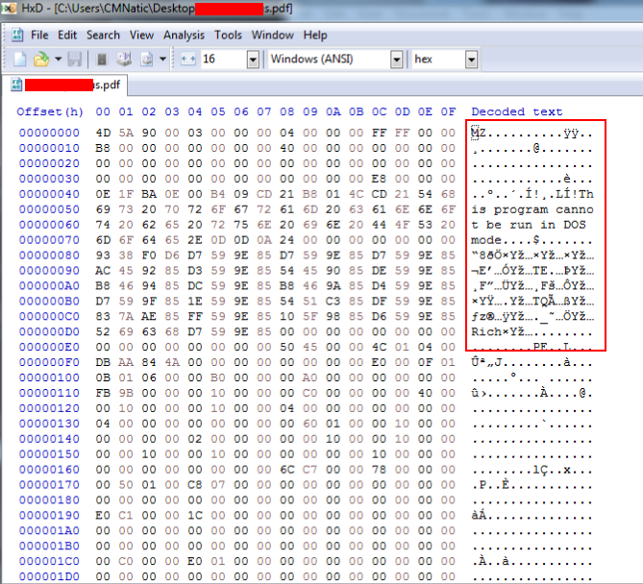Viewport: 643px width, 584px height.
Task: Expand the arrow beside Open disk image
Action: point(162,60)
